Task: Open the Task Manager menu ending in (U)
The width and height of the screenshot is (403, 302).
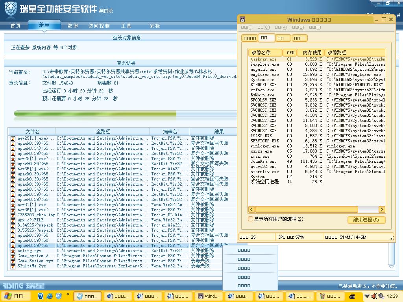Action: [x=298, y=27]
